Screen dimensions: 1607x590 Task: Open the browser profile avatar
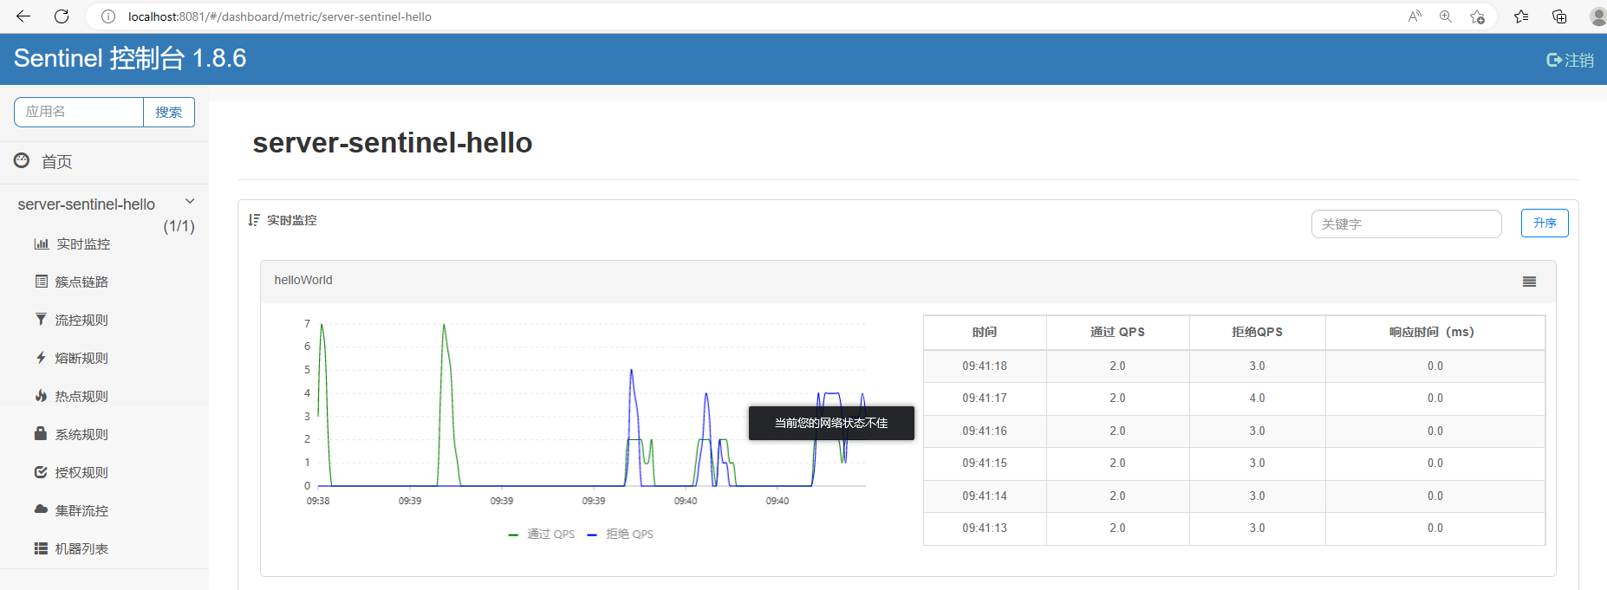click(1598, 16)
